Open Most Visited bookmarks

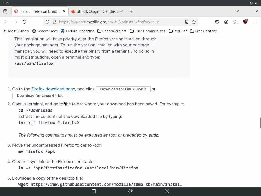coord(16,31)
